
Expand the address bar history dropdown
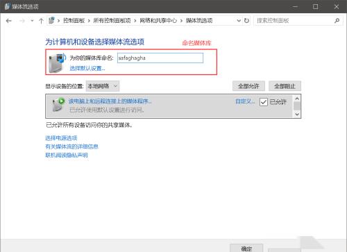(x=239, y=21)
